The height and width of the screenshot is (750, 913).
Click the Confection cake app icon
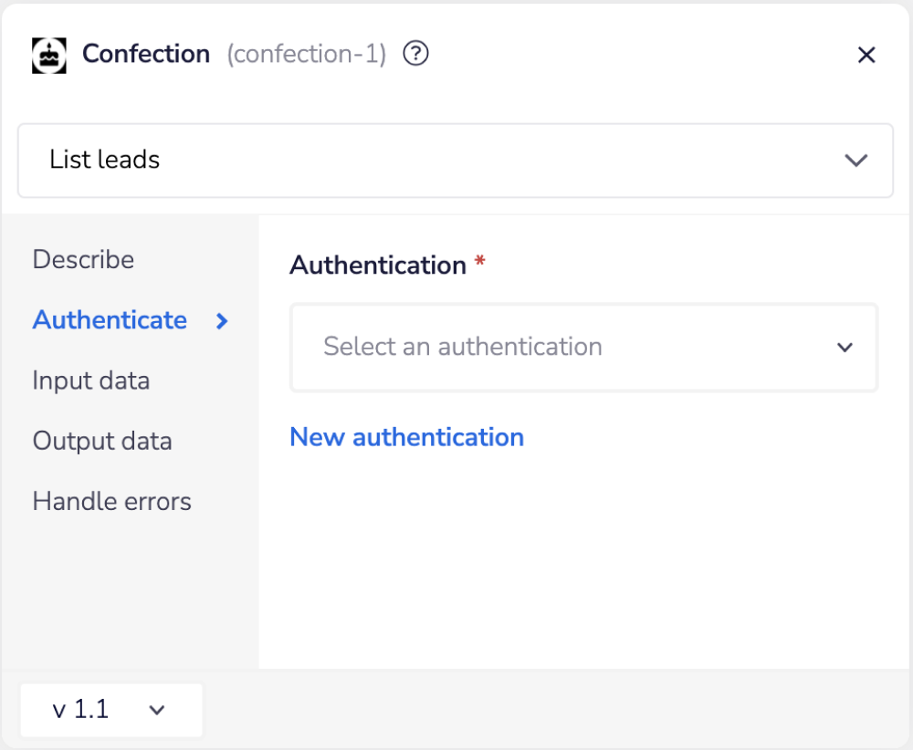pos(49,55)
